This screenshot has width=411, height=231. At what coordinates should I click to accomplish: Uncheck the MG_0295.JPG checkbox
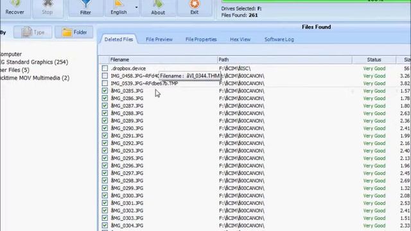coord(105,158)
